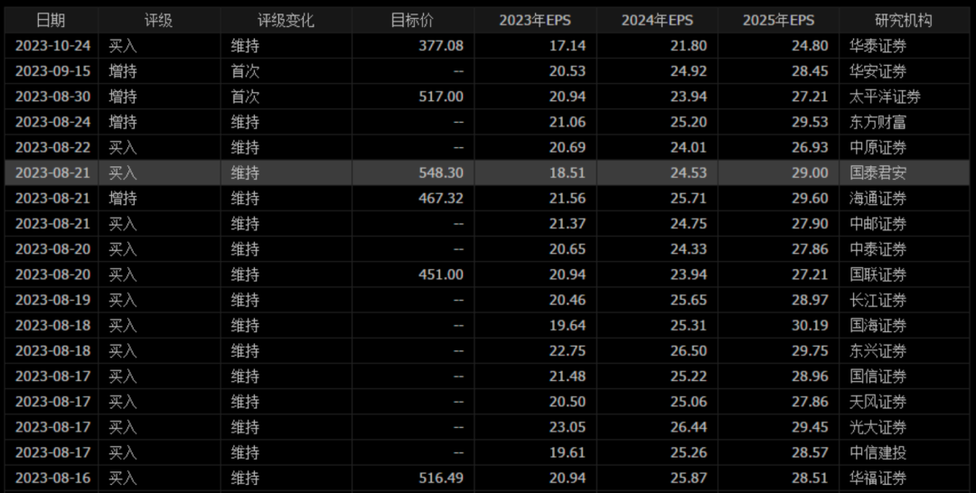Screen dimensions: 976x493
Task: Click the 评级变化 column header
Action: [286, 20]
